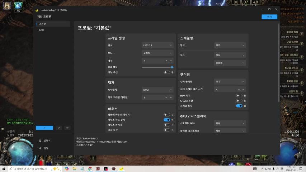The image size is (306, 172).
Task: Open the 선호하는 GPU dropdown
Action: [230, 123]
